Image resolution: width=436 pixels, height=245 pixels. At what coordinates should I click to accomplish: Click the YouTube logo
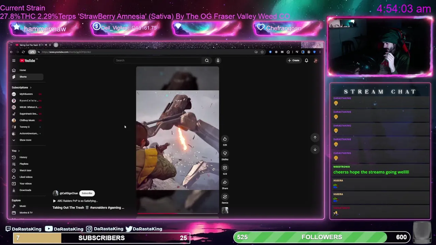click(28, 61)
